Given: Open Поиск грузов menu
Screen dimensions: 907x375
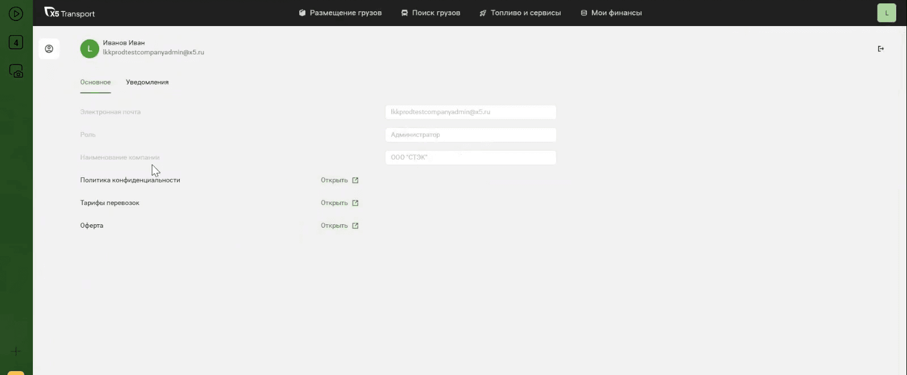Looking at the screenshot, I should click(430, 13).
